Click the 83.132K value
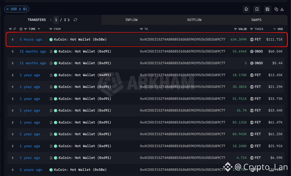 (240, 122)
